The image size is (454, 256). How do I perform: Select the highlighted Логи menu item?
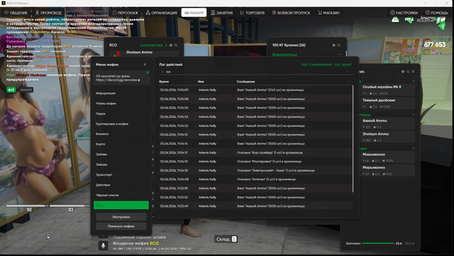coord(121,205)
